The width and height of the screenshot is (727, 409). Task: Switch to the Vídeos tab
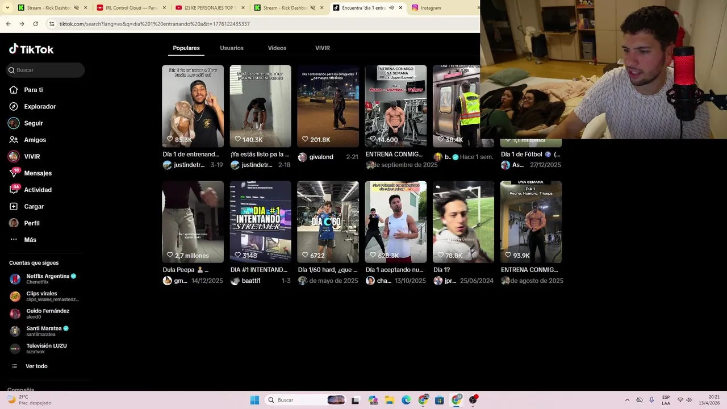click(277, 48)
